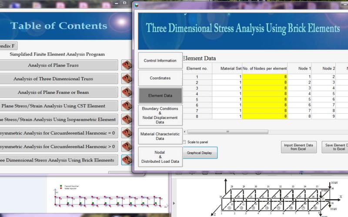
Task: Select yellow nodes-per-element cell for element 4
Action: [264, 94]
